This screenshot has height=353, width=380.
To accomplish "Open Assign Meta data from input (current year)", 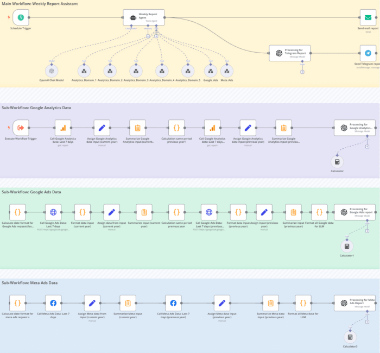I will 92,303.
